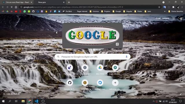Open the Outros favoritos folder

[x=176, y=12]
